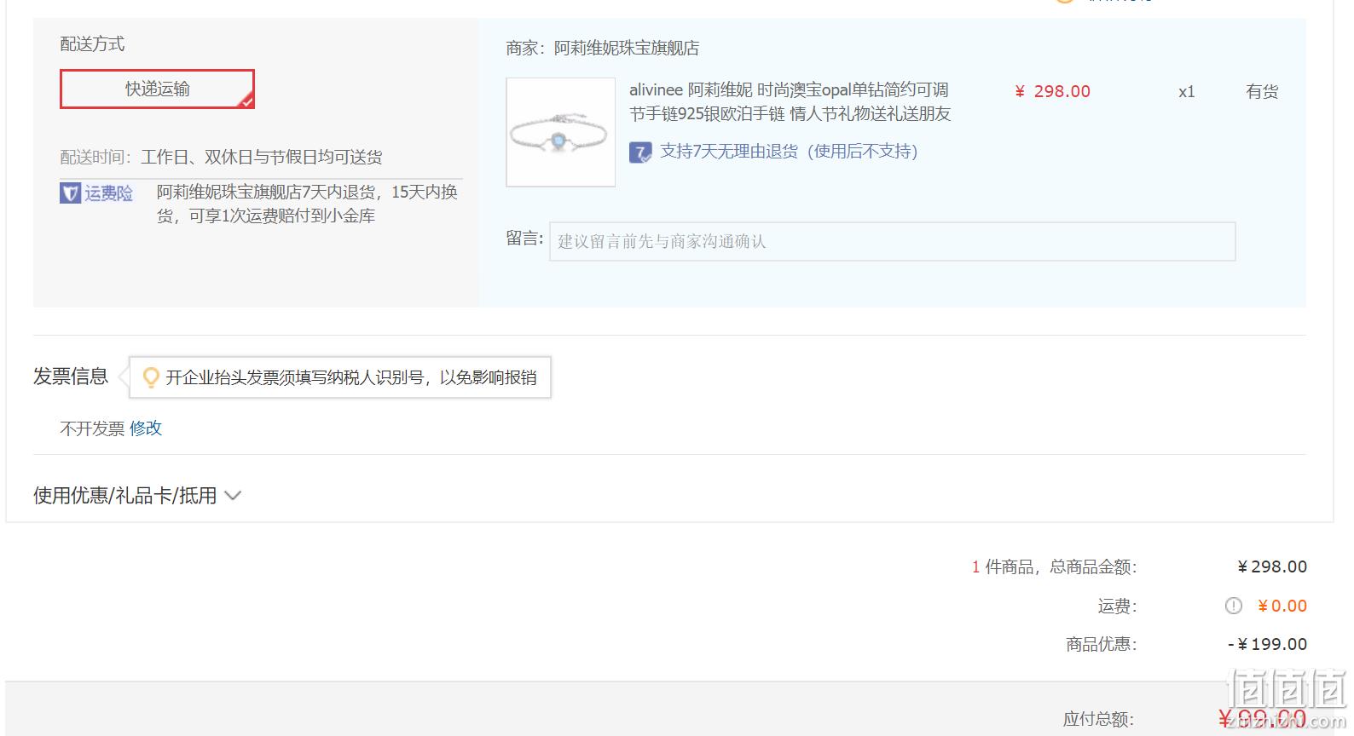Viewport: 1354px width, 736px height.
Task: Click the invoice taxpayer ID tip box
Action: click(x=340, y=377)
